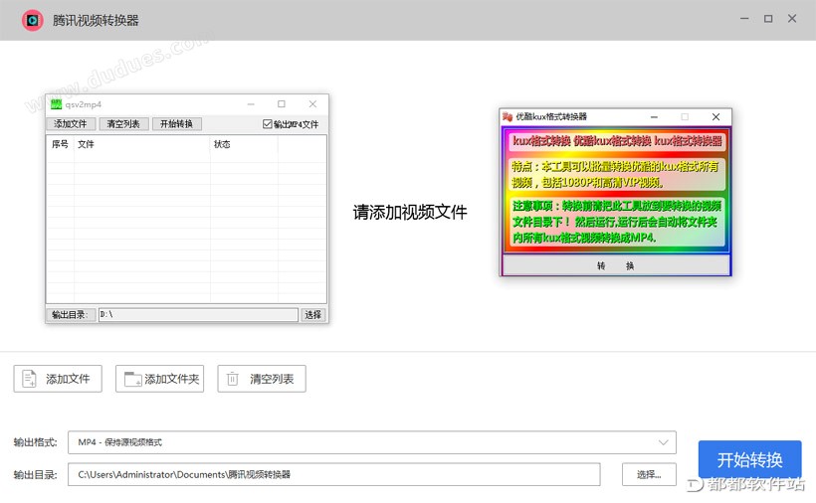Viewport: 816px width, 503px height.
Task: Click the 请添加视频文件 prompt text
Action: point(410,212)
